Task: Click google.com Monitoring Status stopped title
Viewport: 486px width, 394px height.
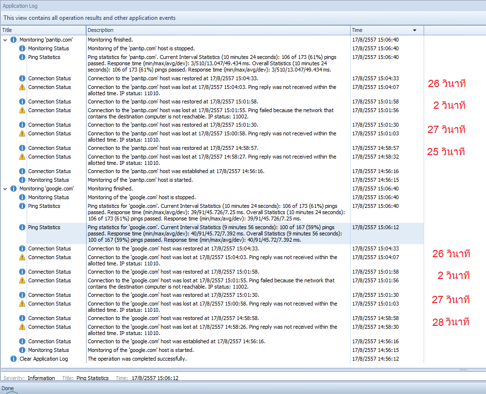Action: pos(48,197)
